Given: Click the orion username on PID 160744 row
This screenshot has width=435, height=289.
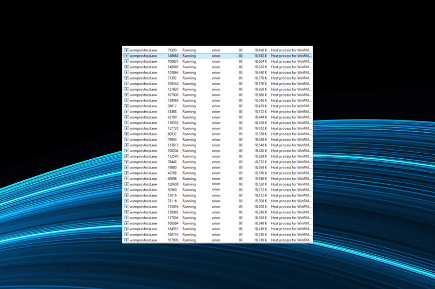Looking at the screenshot, I should point(216,234).
